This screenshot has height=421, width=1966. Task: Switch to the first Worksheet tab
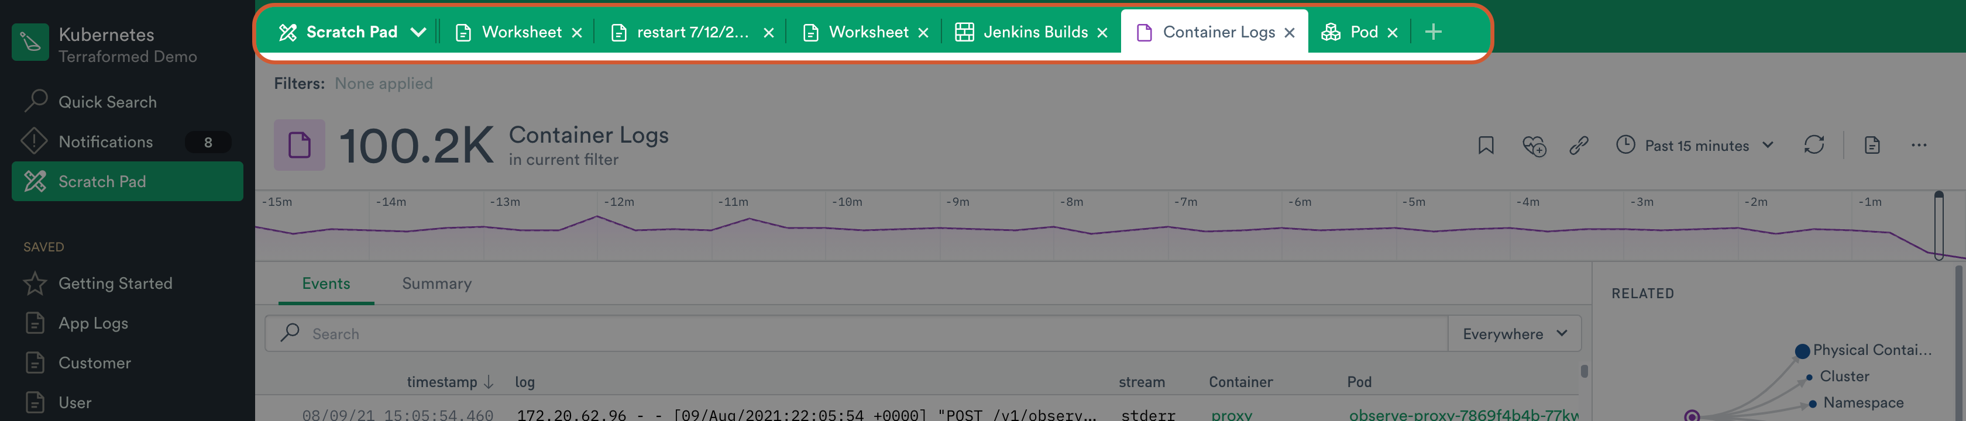click(509, 32)
